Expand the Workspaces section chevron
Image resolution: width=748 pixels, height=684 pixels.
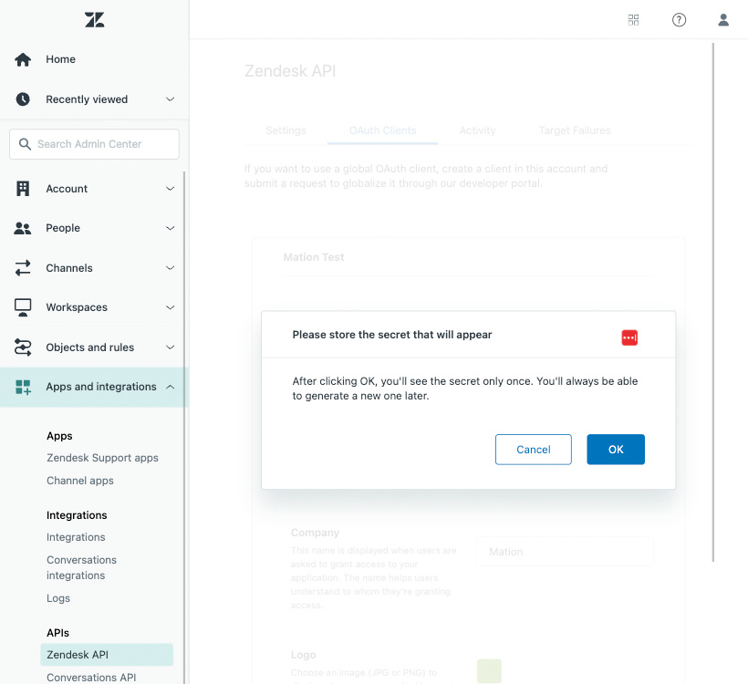click(170, 307)
